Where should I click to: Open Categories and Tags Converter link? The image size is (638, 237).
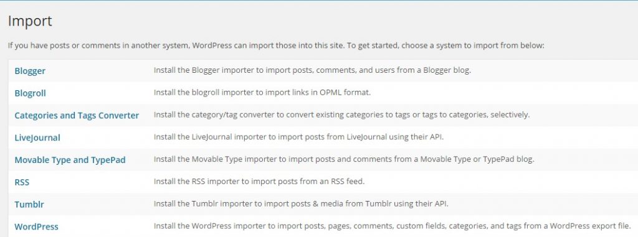click(77, 116)
